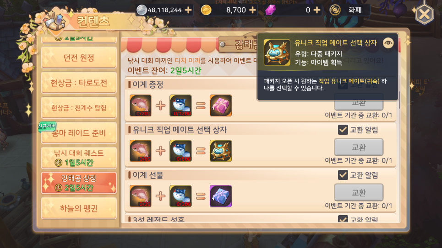Uncheck 교환 알림 for 이계 선물
442x248 pixels.
(343, 175)
